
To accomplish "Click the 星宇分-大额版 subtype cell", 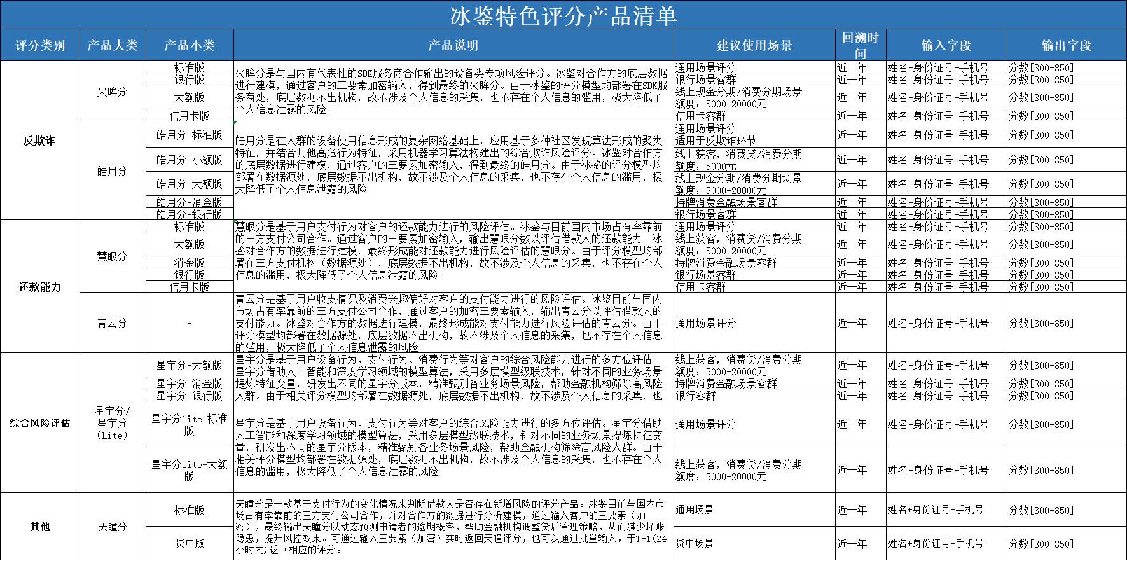I will click(x=190, y=365).
